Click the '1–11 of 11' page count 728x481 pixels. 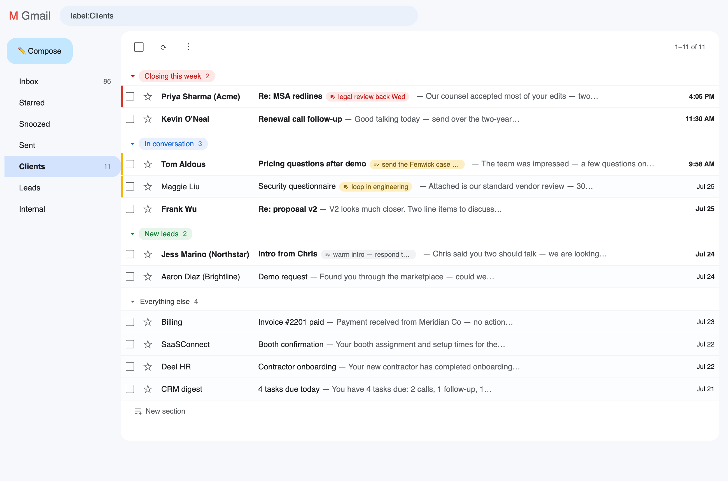(690, 47)
